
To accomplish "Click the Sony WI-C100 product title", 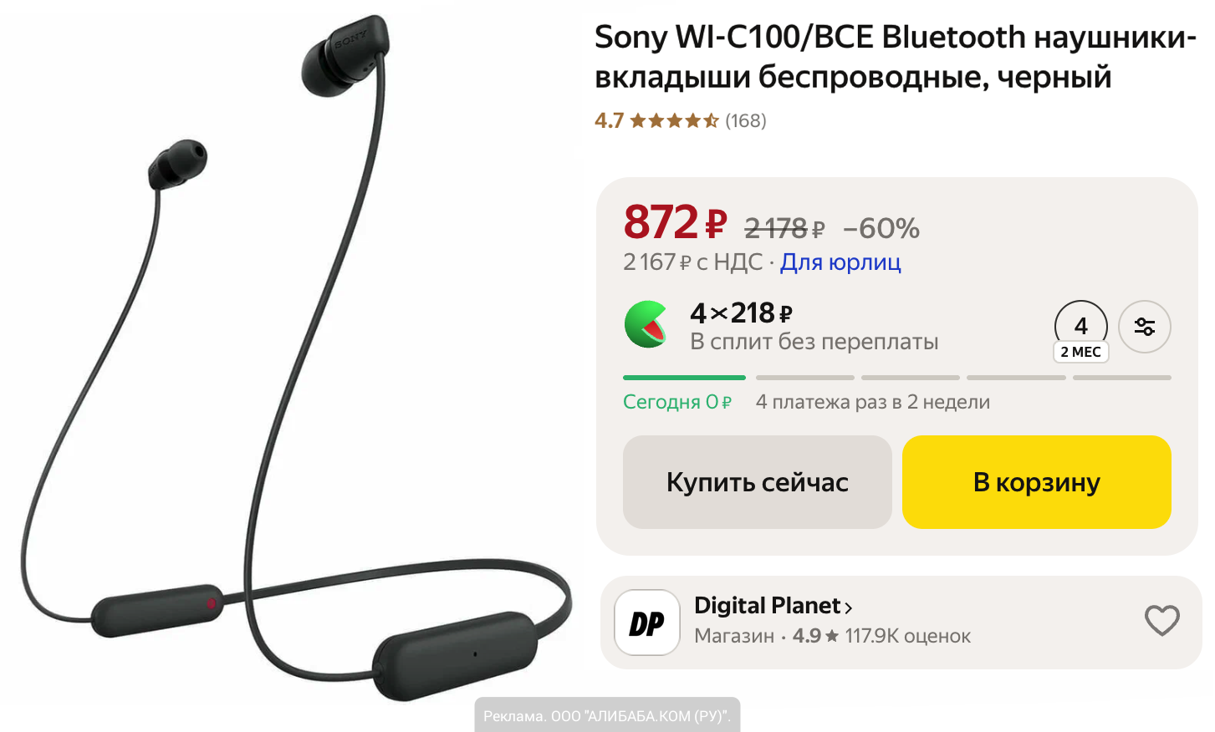I will (x=896, y=57).
